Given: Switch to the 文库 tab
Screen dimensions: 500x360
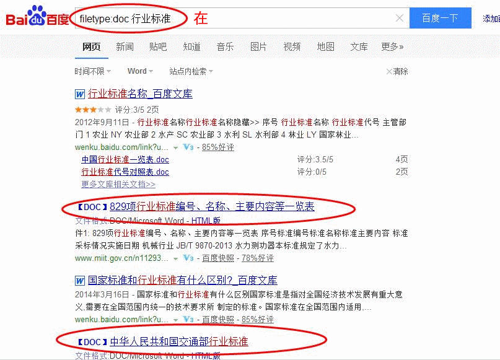Looking at the screenshot, I should [359, 47].
